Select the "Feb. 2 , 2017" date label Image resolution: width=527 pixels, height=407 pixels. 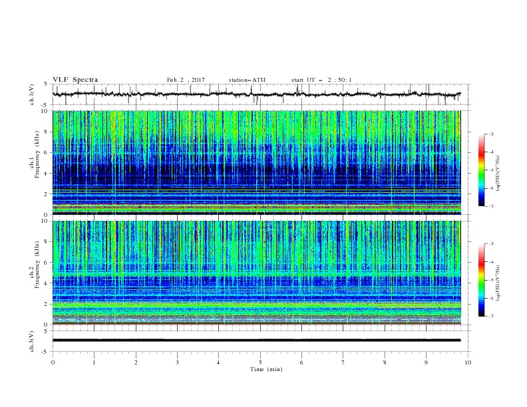click(x=186, y=80)
